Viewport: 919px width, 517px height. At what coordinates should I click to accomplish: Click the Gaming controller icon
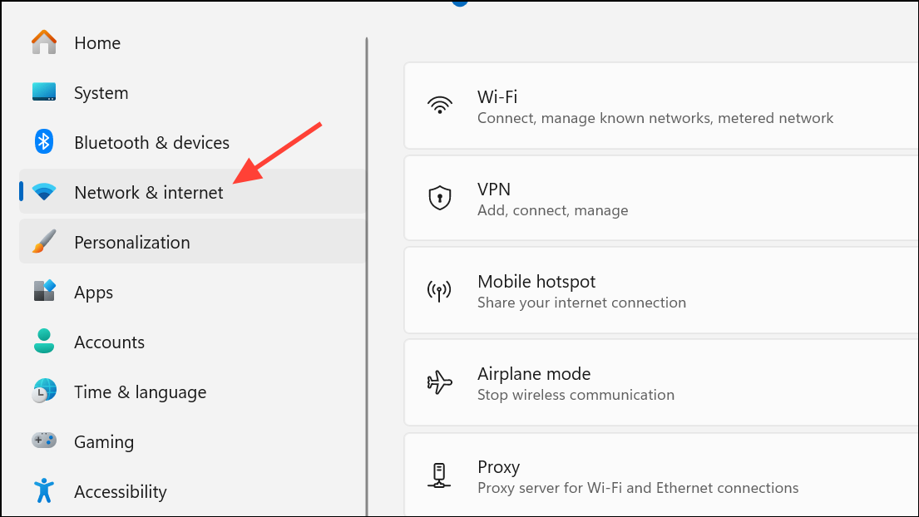44,441
